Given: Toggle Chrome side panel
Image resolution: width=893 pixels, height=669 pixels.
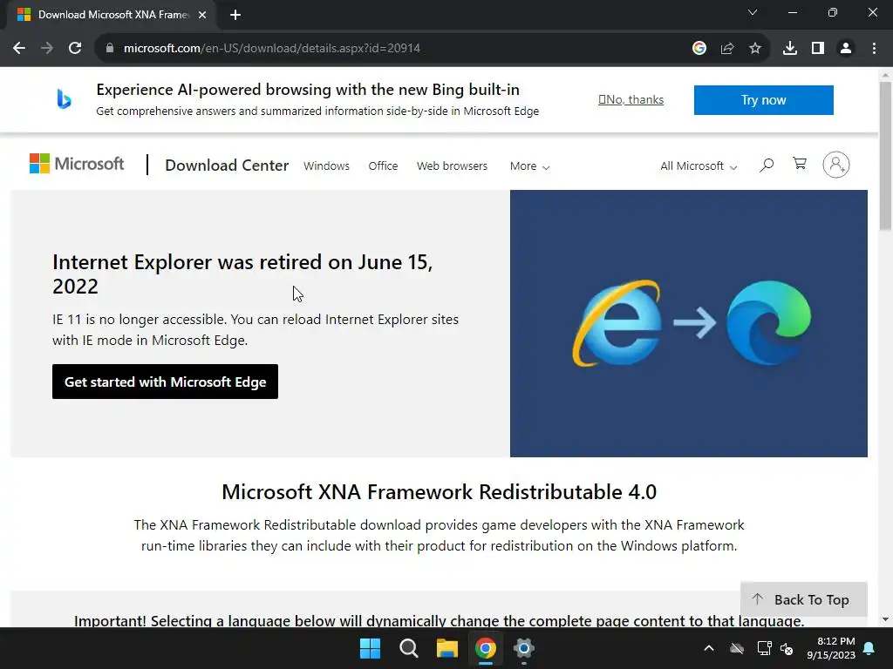Looking at the screenshot, I should coord(818,49).
